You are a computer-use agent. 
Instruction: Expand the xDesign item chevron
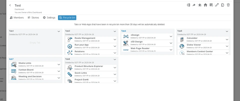(171, 36)
